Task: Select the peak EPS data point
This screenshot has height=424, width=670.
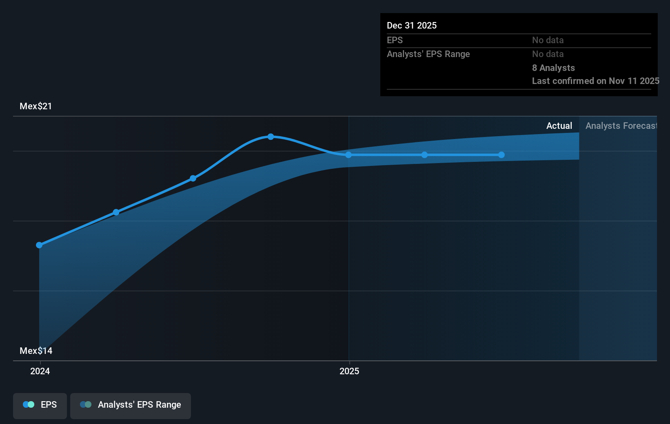Action: pos(271,136)
